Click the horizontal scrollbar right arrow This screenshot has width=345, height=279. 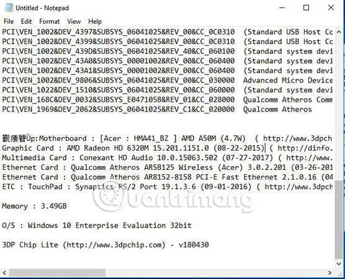tap(329, 273)
